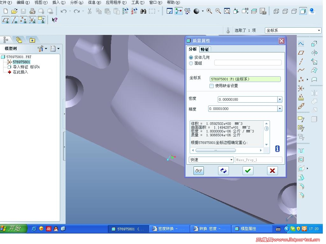Open a file using the folder icon
326x244 pixels.
click(14, 11)
